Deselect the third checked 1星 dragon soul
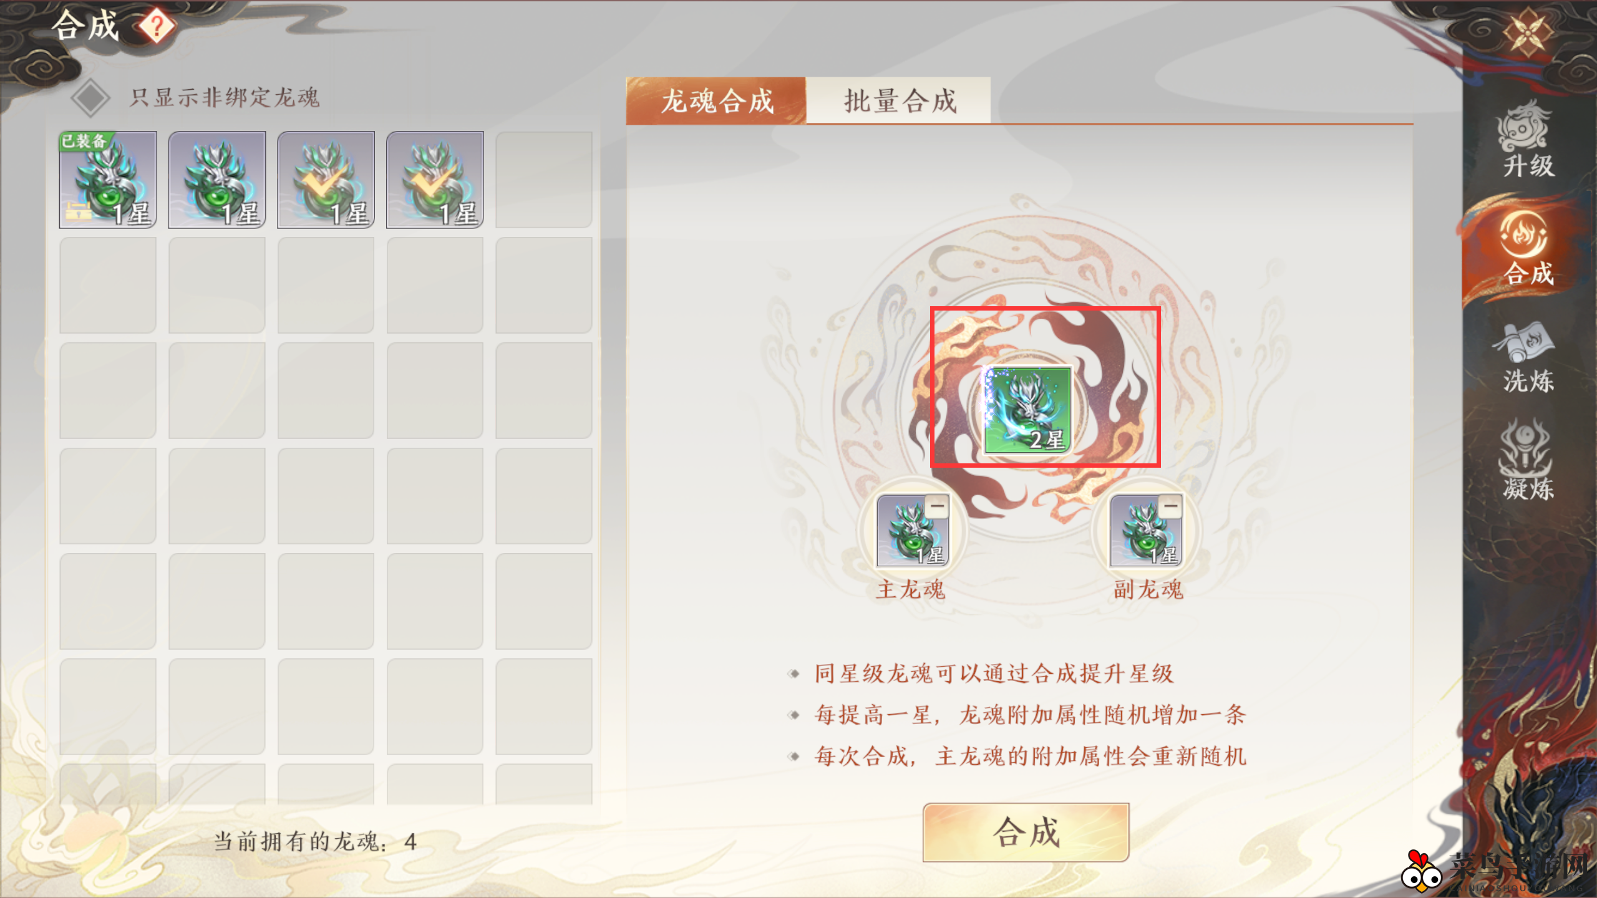 (x=326, y=180)
